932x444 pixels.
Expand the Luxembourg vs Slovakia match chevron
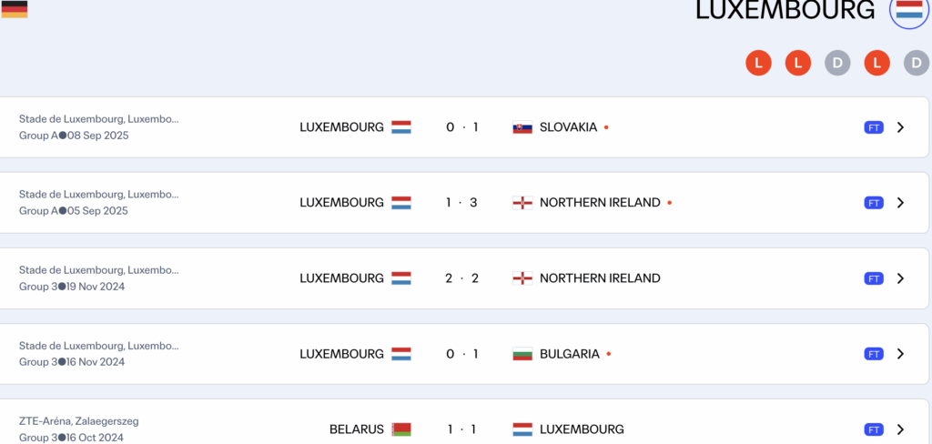click(900, 127)
